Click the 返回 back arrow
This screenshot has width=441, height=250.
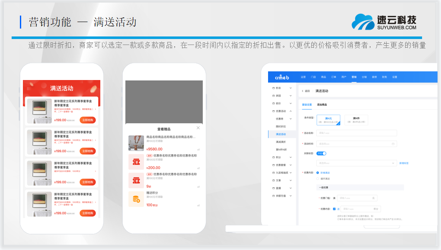point(303,91)
